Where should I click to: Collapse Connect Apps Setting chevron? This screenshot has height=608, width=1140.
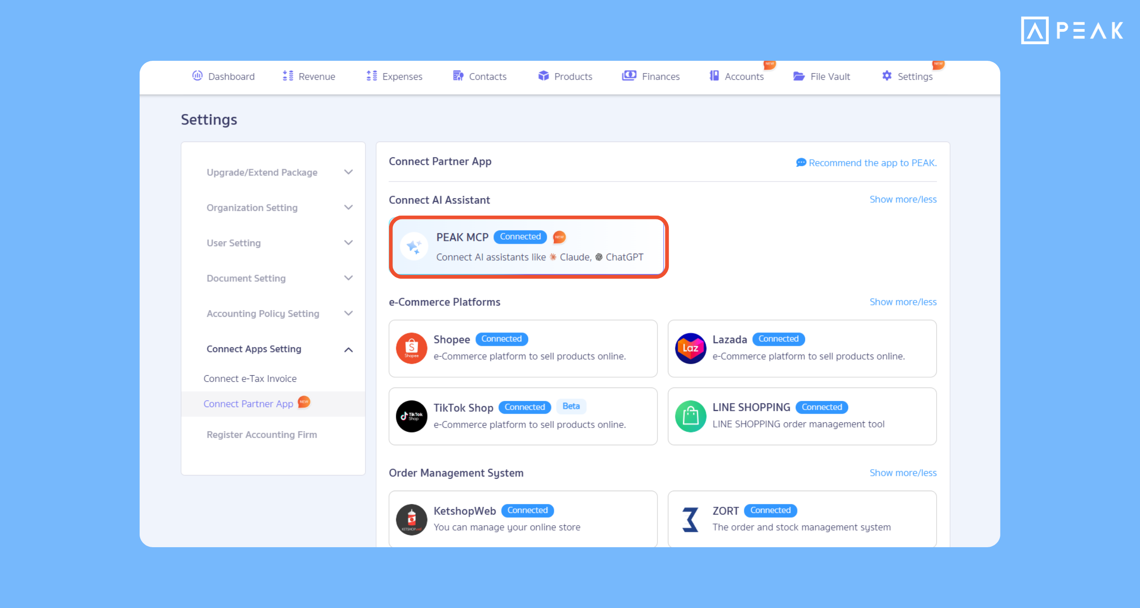click(x=348, y=350)
